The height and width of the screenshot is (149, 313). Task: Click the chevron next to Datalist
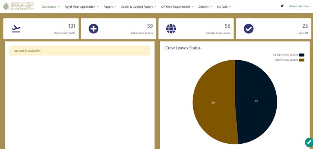[x=211, y=7]
